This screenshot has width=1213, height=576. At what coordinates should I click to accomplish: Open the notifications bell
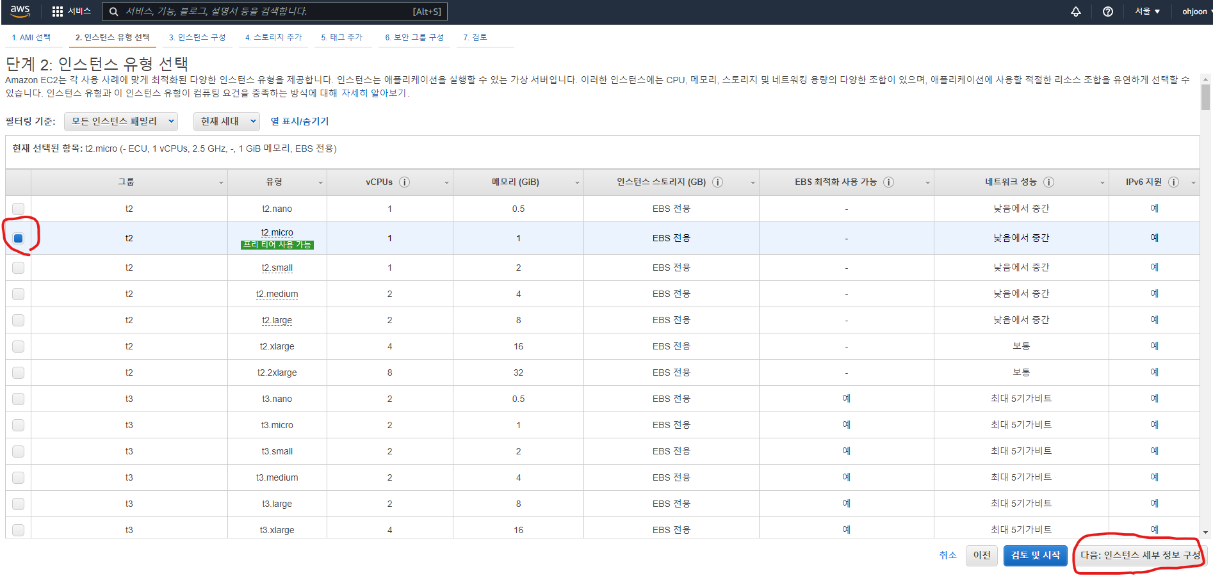click(1076, 12)
